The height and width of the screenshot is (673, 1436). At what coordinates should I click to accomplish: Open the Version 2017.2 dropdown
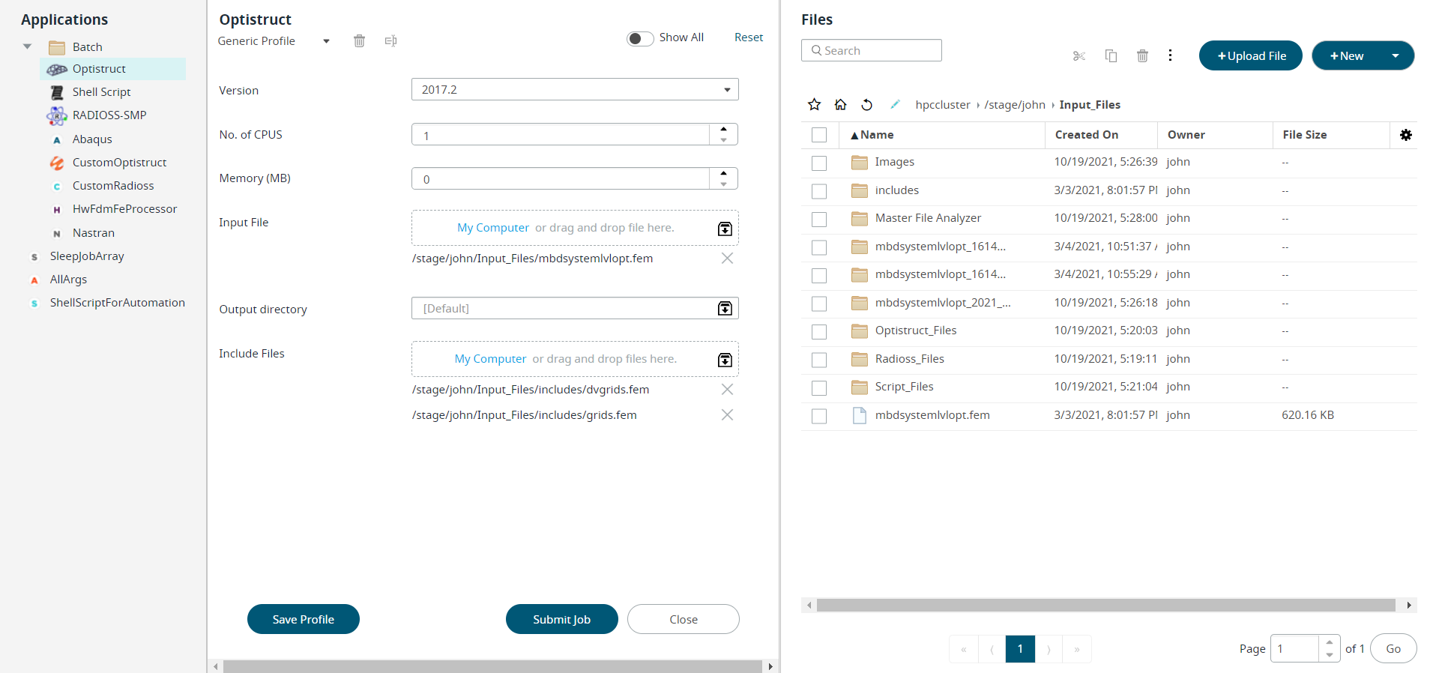[x=575, y=89]
